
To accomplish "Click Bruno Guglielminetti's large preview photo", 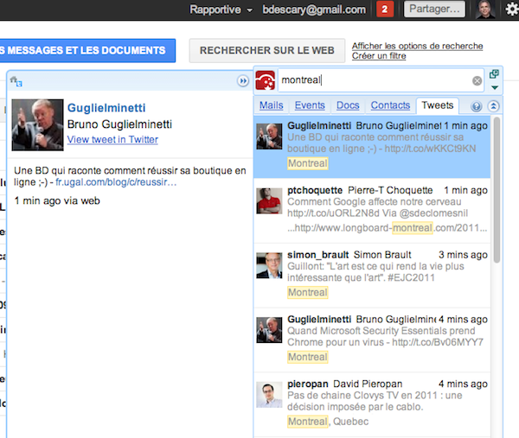I will (x=37, y=125).
